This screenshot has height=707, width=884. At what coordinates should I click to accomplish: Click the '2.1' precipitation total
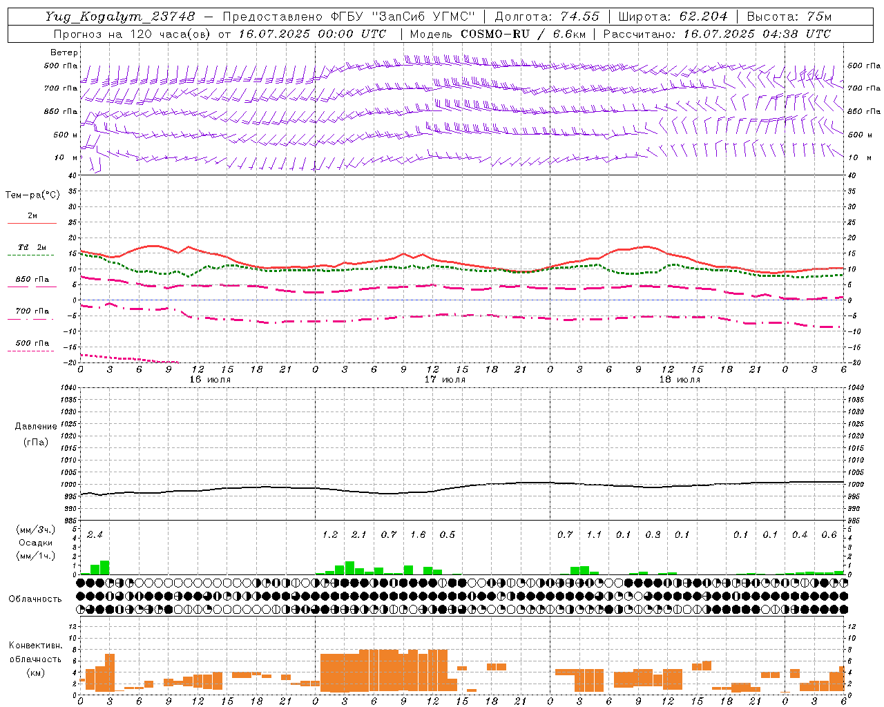click(359, 534)
